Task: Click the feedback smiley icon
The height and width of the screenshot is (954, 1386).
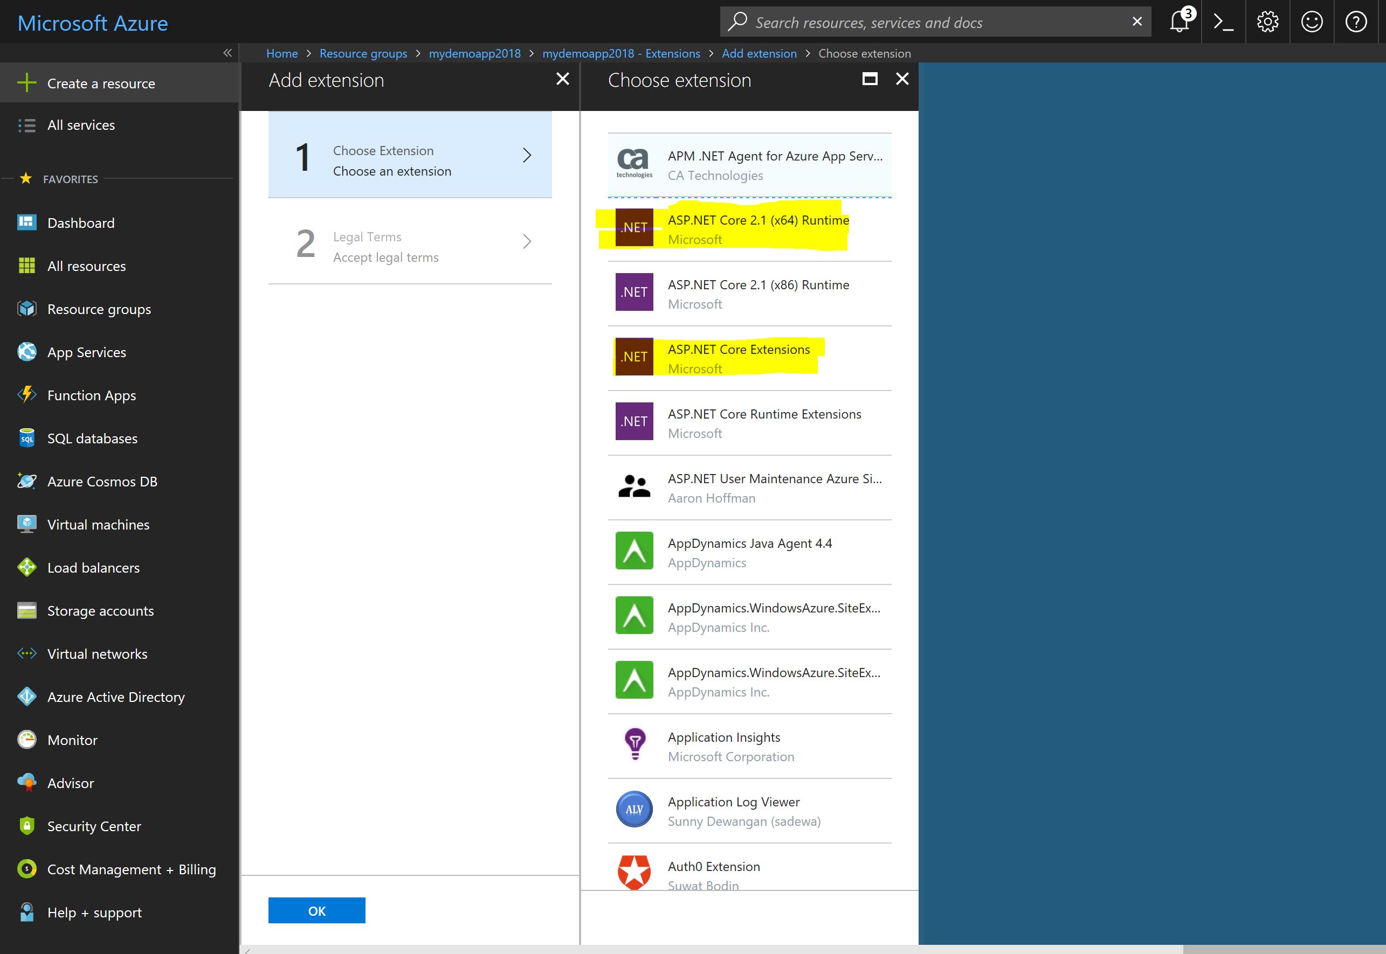Action: (x=1312, y=22)
